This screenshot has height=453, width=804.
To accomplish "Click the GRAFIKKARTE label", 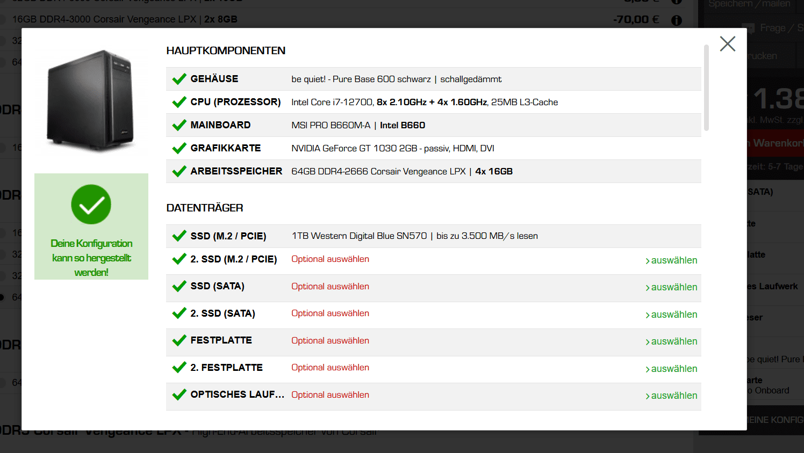I will [226, 148].
